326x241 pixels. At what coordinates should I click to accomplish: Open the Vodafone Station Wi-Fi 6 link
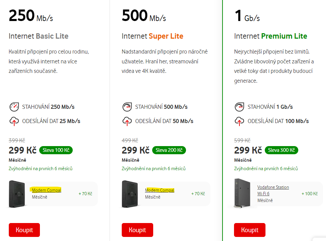[273, 190]
